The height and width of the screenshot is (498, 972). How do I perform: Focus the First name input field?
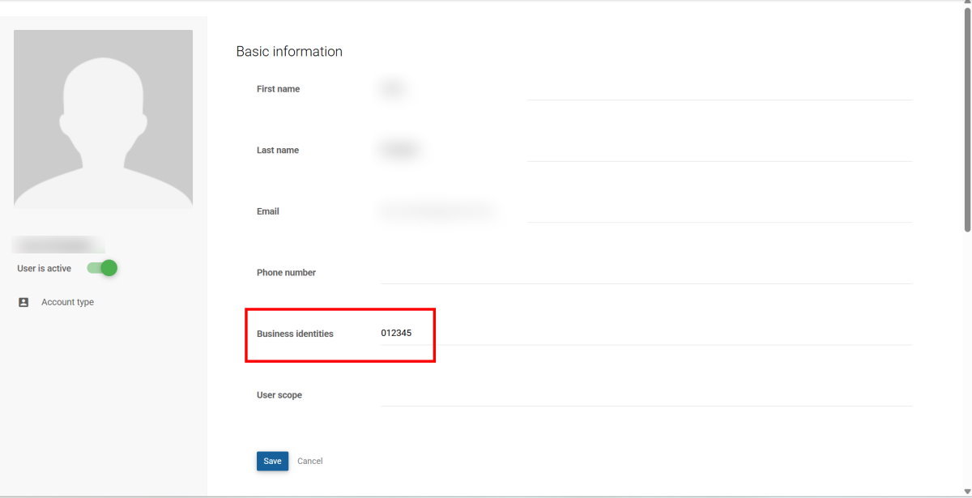coord(646,89)
